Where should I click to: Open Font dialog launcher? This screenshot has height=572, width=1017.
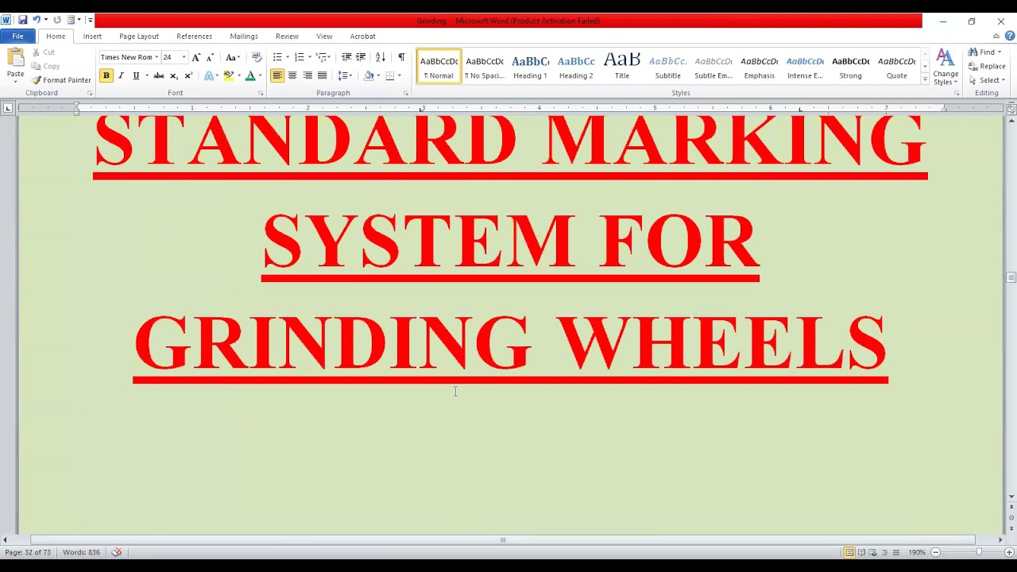[261, 94]
